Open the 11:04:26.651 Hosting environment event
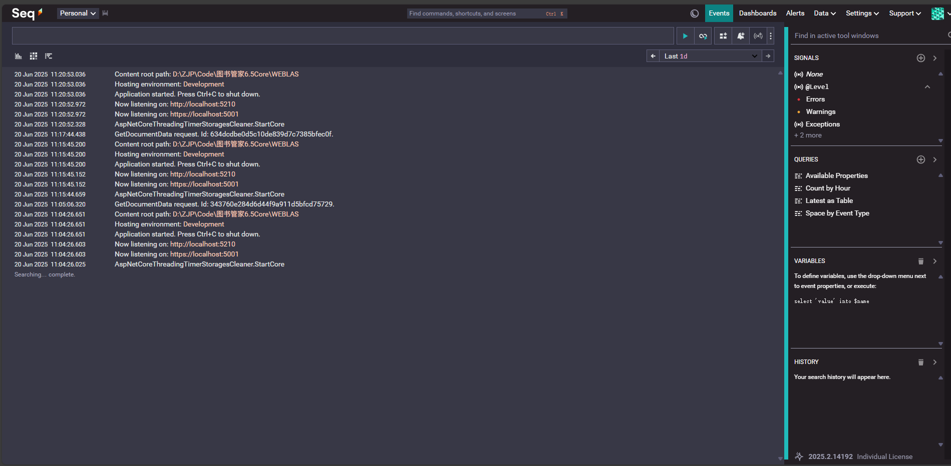The height and width of the screenshot is (466, 951). (x=169, y=224)
